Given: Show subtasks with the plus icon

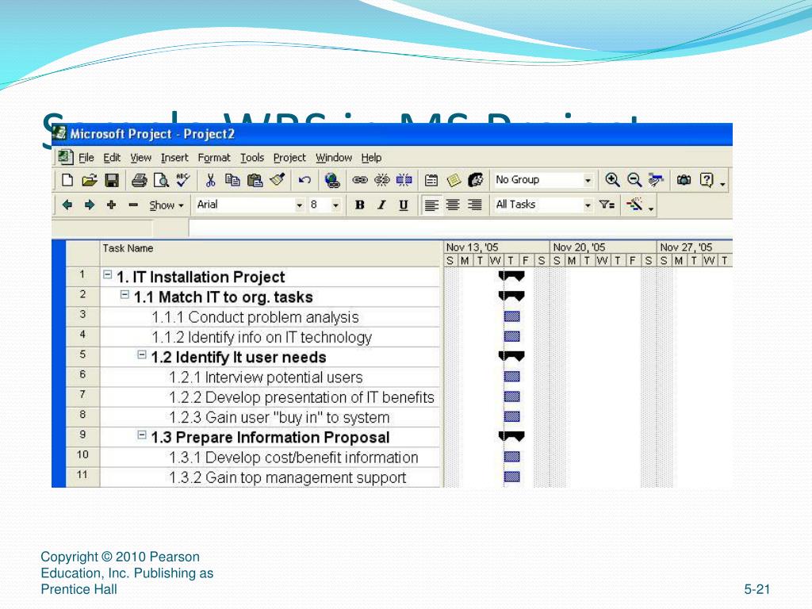Looking at the screenshot, I should tap(111, 205).
